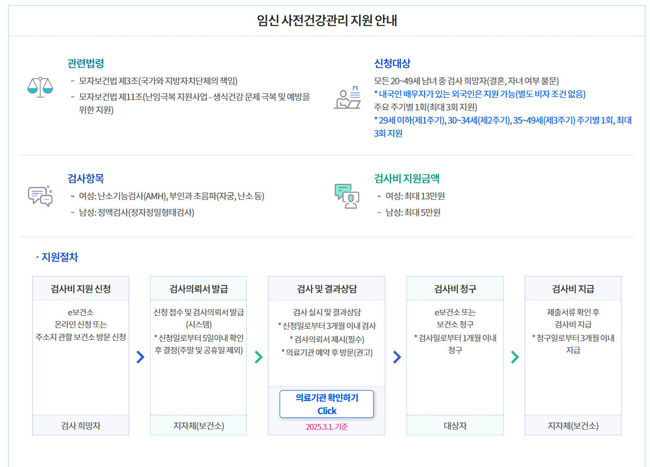Screen dimensions: 650x467
Task: Click the 여성: 난소기능검사(AMH) item
Action: (x=172, y=196)
